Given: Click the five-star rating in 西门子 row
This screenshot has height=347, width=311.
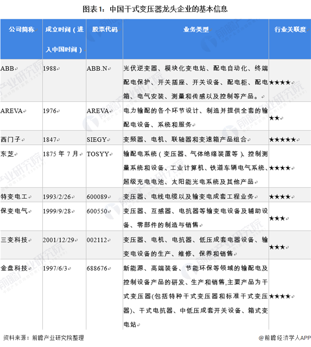Looking at the screenshot, I should (283, 140).
